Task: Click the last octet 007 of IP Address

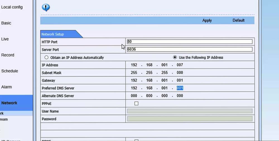Action: point(180,65)
